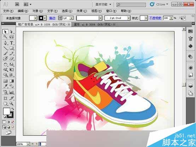The height and width of the screenshot is (147, 196).
Task: Select the Lasso tool
Action: coord(12,37)
